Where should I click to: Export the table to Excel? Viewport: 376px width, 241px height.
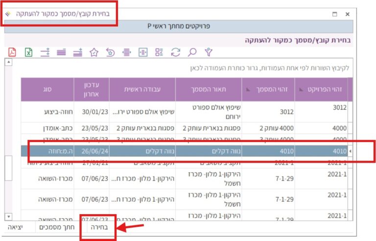point(29,52)
